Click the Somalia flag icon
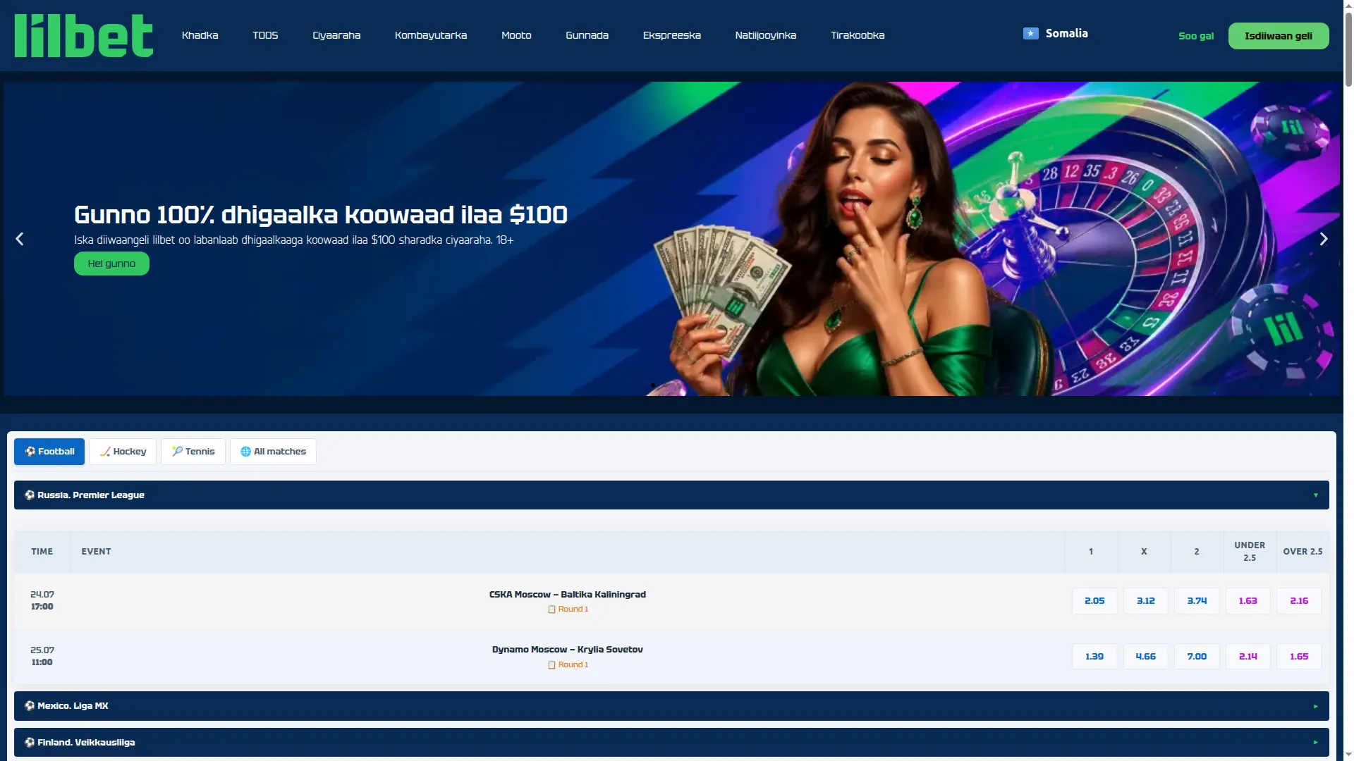This screenshot has width=1354, height=761. 1030,33
